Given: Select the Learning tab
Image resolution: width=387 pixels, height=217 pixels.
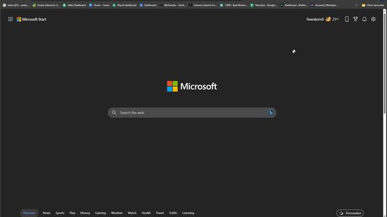Looking at the screenshot, I should tap(188, 213).
